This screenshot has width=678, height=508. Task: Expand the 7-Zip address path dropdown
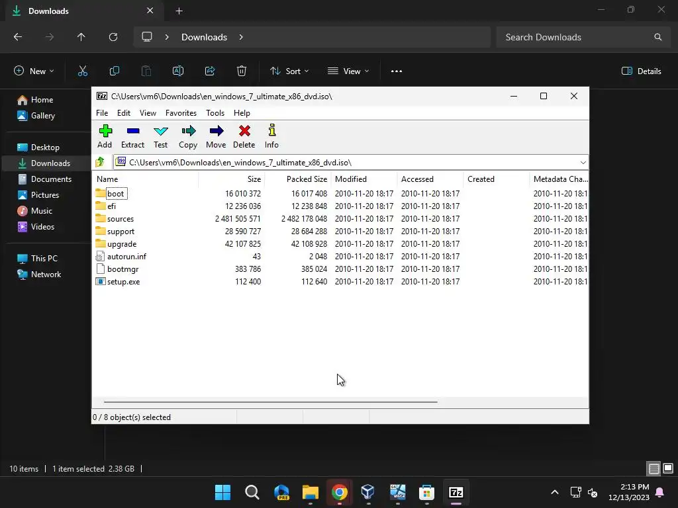[583, 163]
